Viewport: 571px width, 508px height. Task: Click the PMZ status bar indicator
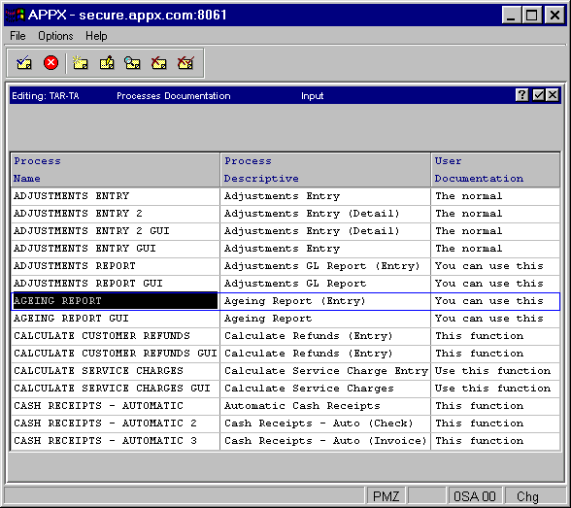click(386, 496)
